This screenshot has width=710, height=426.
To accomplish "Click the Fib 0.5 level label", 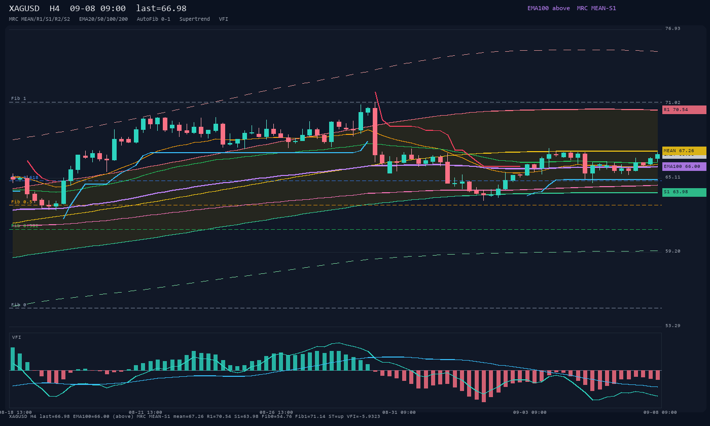I will (x=22, y=202).
